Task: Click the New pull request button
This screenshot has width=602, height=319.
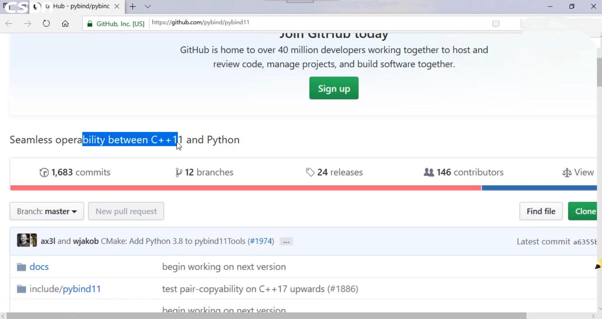Action: pos(126,211)
